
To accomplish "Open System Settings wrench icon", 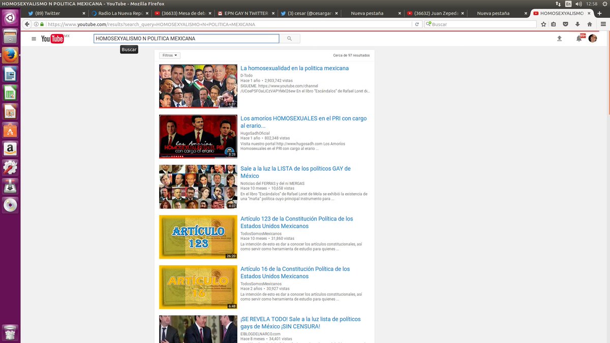I will (x=10, y=167).
